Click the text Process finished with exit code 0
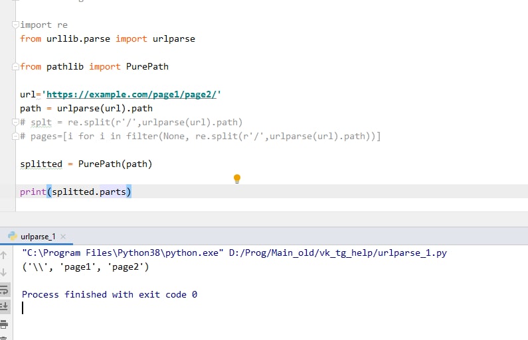 pyautogui.click(x=110, y=295)
